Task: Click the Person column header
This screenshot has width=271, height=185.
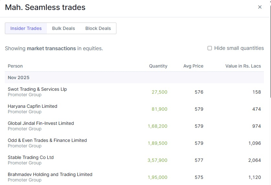Action: click(x=15, y=66)
